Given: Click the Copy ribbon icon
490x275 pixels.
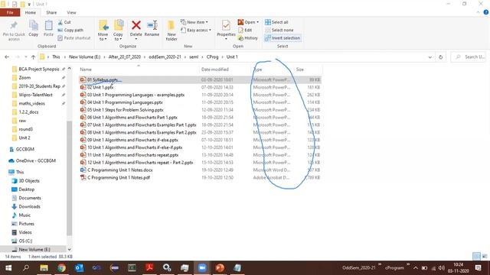Looking at the screenshot, I should click(x=34, y=29).
